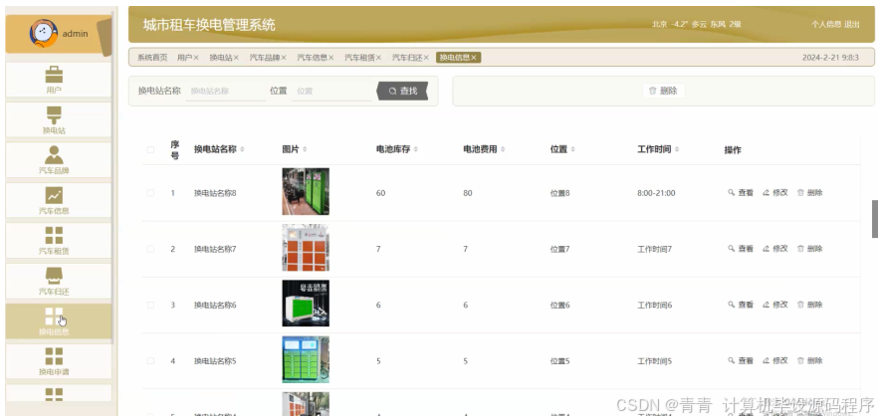The width and height of the screenshot is (878, 420).
Task: Close the 换电站 tab
Action: [x=236, y=58]
